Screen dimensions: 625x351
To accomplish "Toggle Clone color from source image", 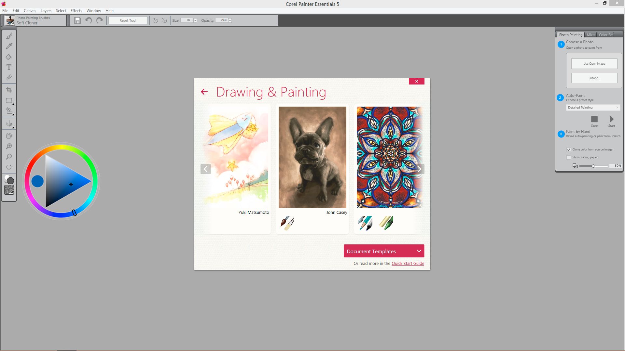I will (569, 149).
